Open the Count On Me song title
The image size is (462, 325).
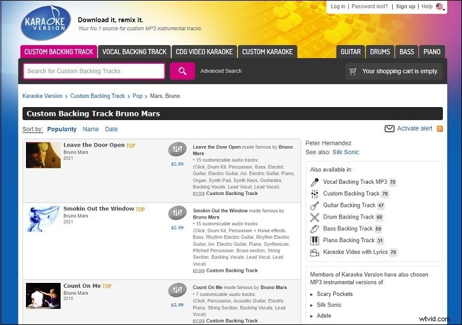pyautogui.click(x=82, y=286)
